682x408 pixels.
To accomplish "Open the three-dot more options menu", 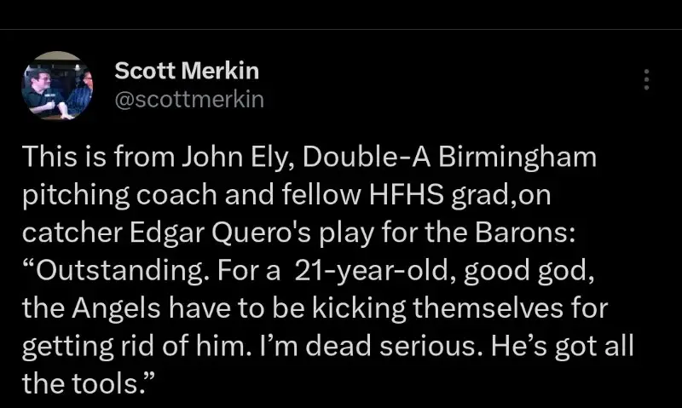I will (x=646, y=80).
